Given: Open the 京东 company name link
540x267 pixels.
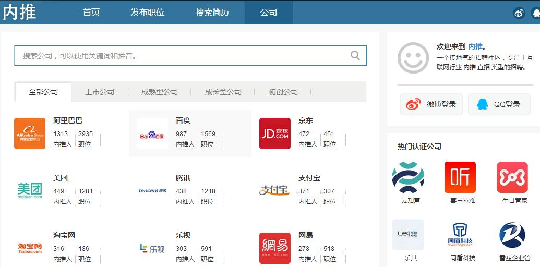Looking at the screenshot, I should pos(305,121).
